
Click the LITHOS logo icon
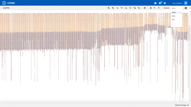(x=4, y=3)
